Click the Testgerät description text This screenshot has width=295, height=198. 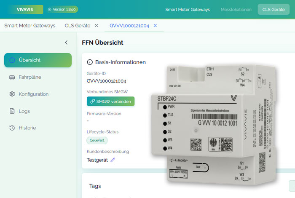pyautogui.click(x=97, y=160)
